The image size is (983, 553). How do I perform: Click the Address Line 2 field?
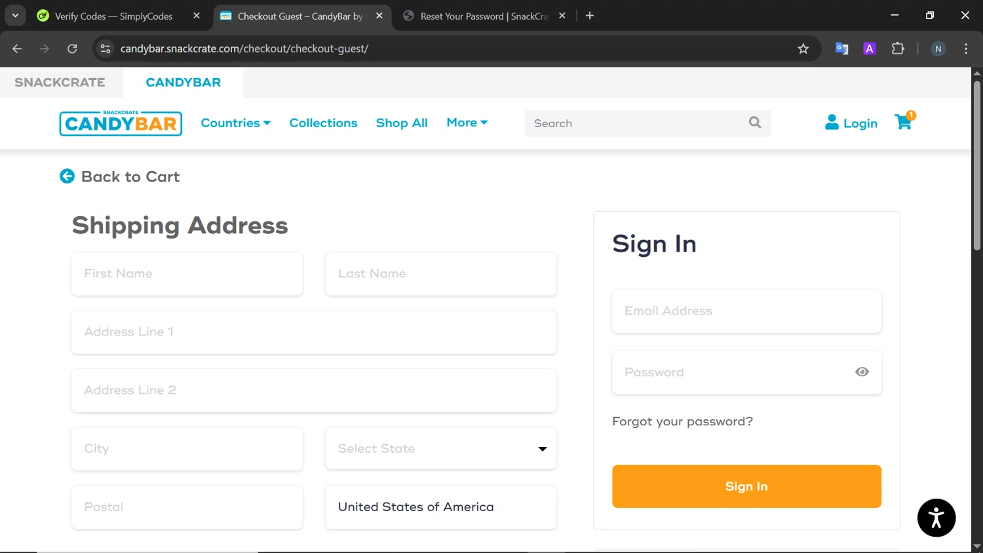pyautogui.click(x=314, y=391)
